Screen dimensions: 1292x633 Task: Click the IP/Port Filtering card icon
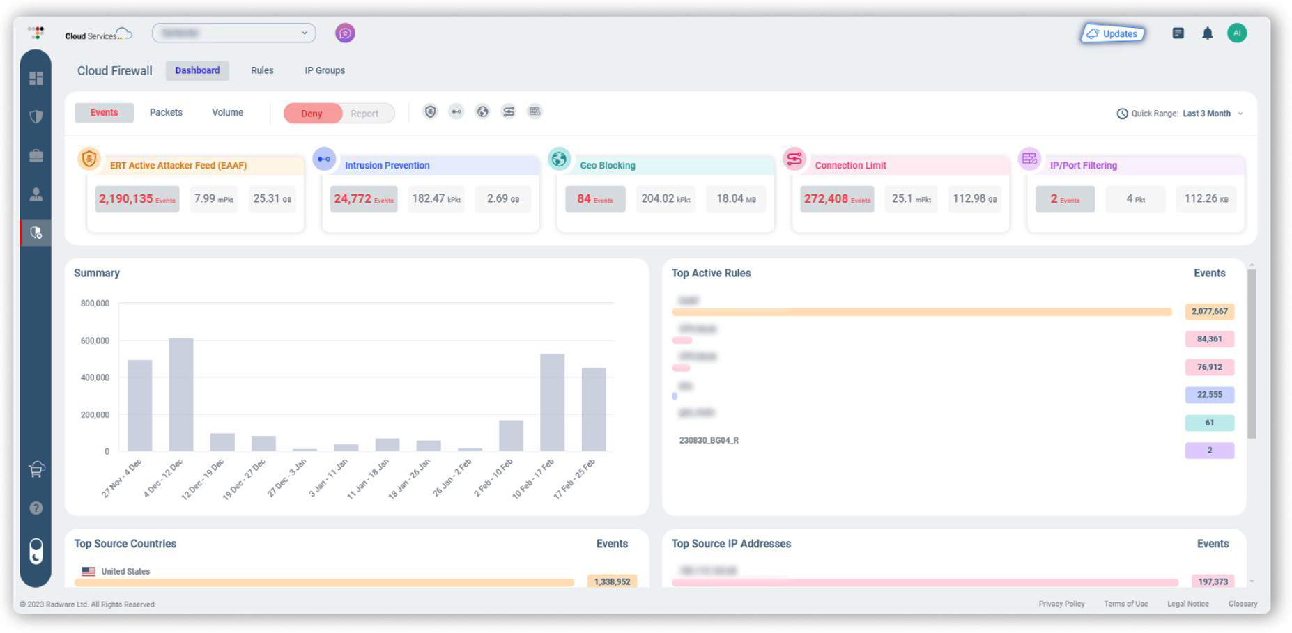(x=1029, y=159)
